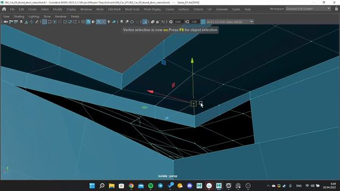Viewport: 340px width, 191px height.
Task: Switch viewport to Wireframe shading
Action: (x=83, y=22)
